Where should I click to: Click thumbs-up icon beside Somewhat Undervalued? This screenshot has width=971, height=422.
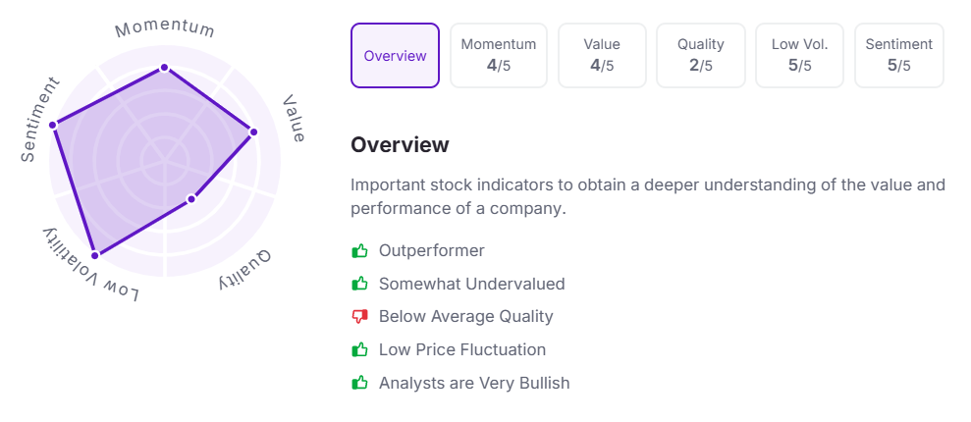(x=359, y=284)
